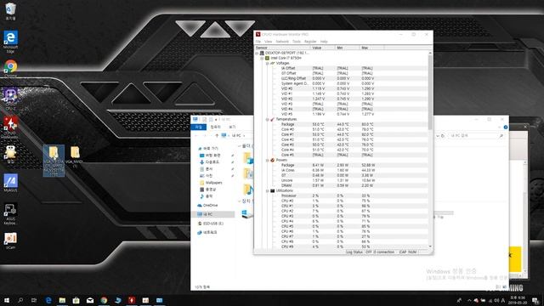Click the Max column header
544x306 pixels.
pos(372,48)
